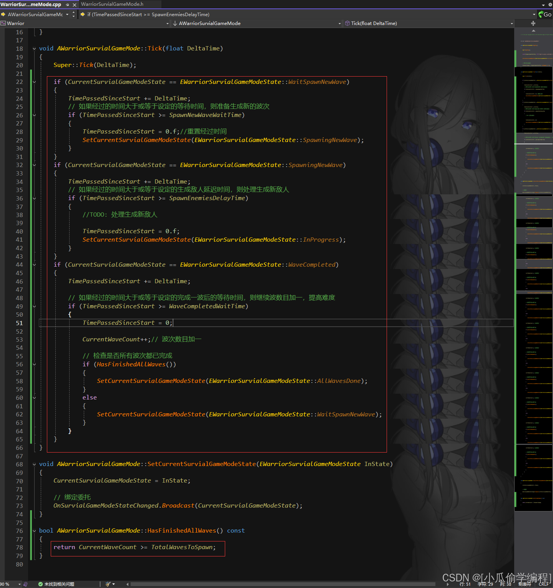Screen dimensions: 553x588
Task: Open the AWarriorSurvialGameMc scope dropdown
Action: [x=67, y=14]
